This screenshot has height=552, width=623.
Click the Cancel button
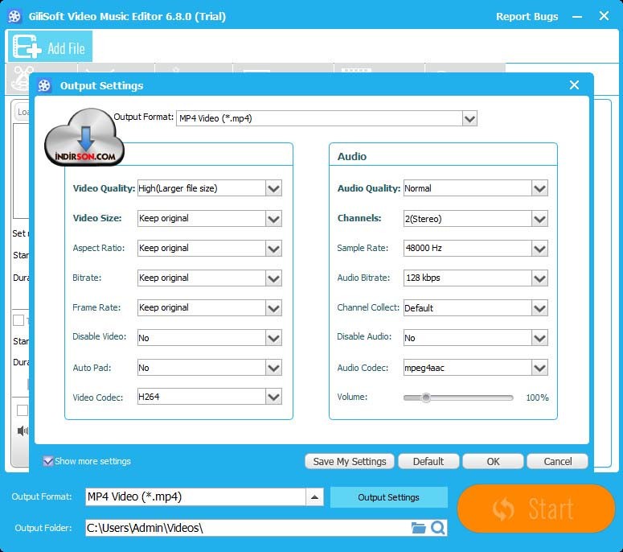pyautogui.click(x=557, y=461)
